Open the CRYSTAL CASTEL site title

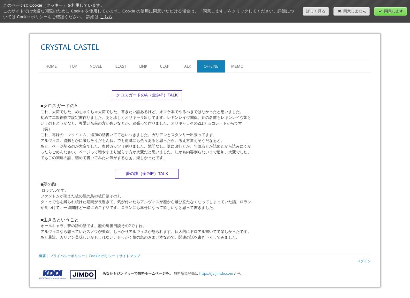point(70,47)
